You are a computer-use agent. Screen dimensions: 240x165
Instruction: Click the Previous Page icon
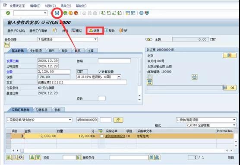pos(109,13)
